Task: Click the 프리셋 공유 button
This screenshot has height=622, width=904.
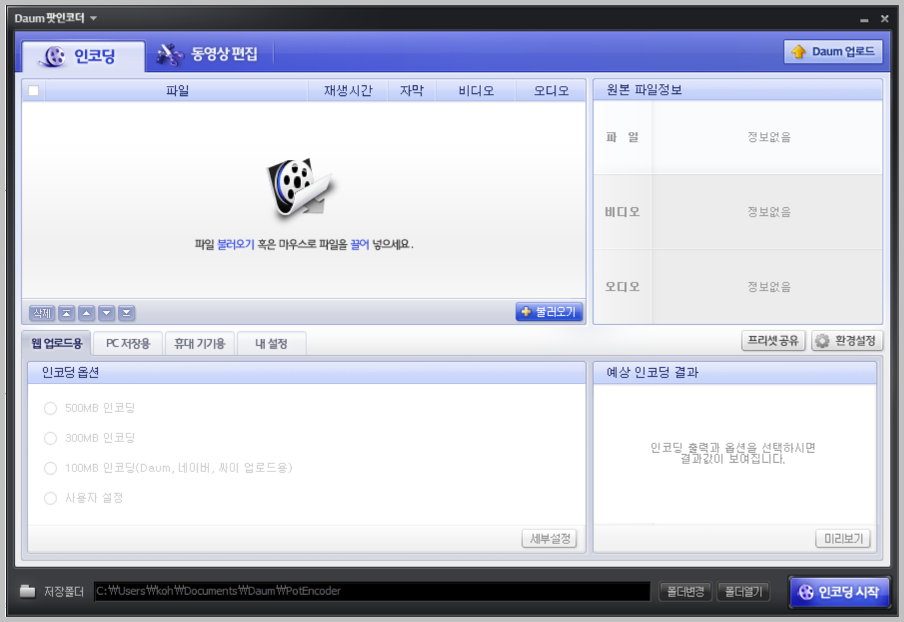Action: 773,341
